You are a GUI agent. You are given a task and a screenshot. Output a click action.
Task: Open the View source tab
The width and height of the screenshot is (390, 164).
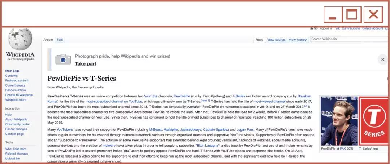point(276,40)
